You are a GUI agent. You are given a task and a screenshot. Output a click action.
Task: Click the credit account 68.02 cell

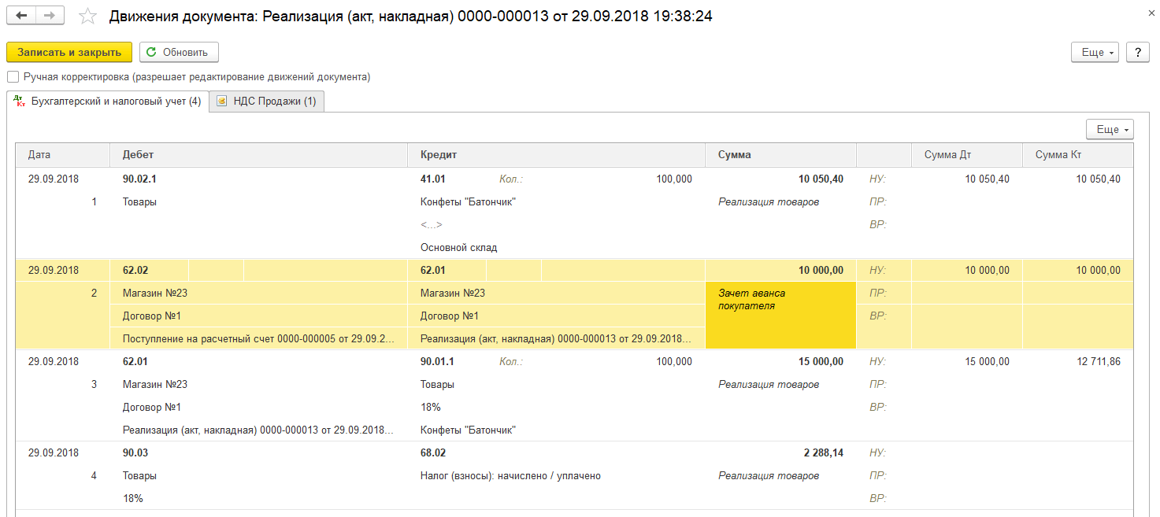[x=434, y=453]
